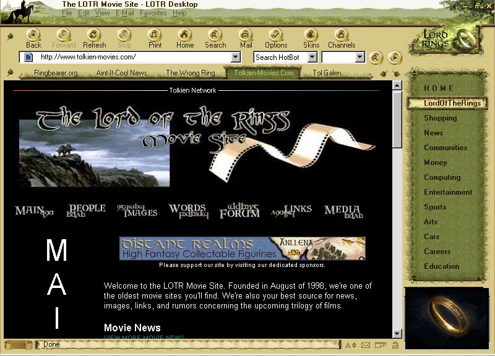Expand the Search HotBot engine dropdown
Screen dimensions: 495x356
point(312,57)
